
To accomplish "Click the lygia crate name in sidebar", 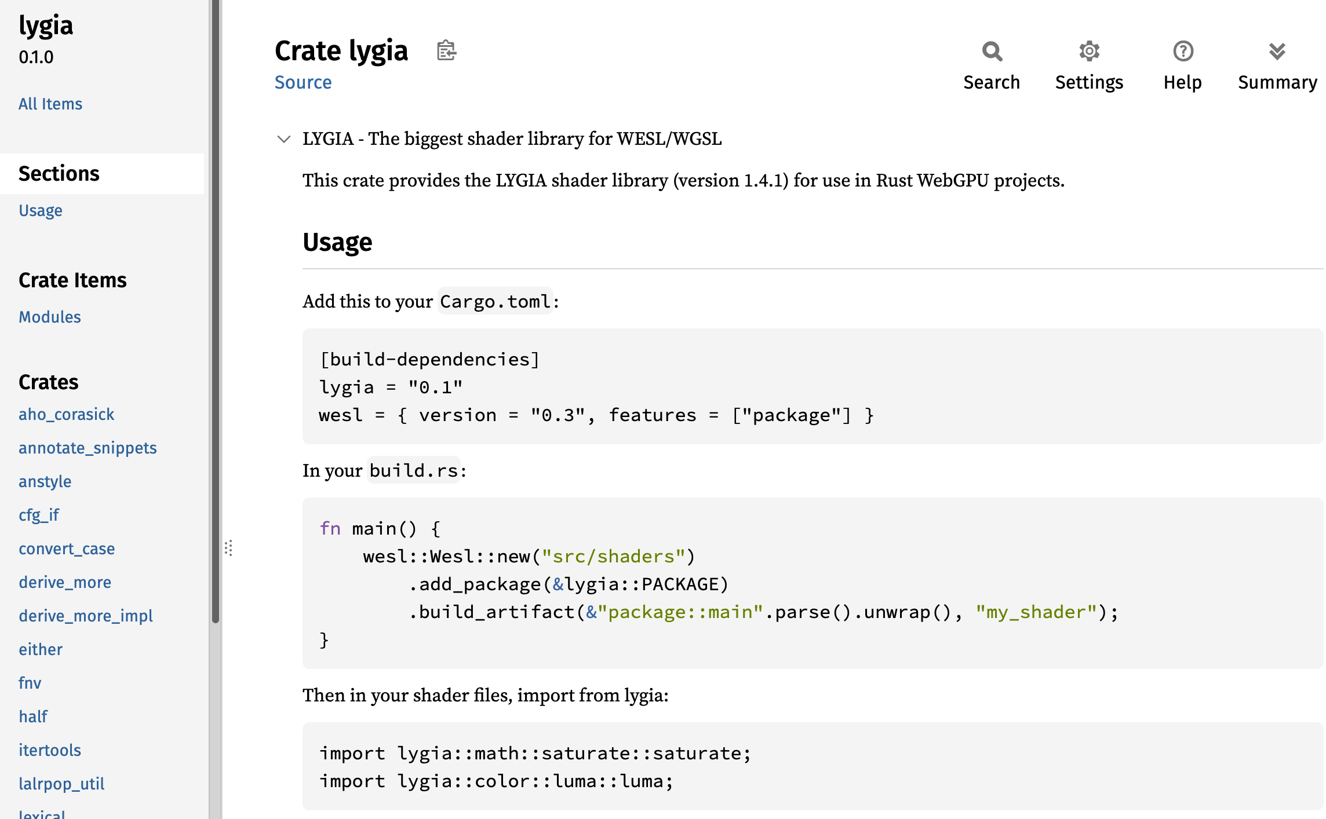I will click(x=46, y=26).
